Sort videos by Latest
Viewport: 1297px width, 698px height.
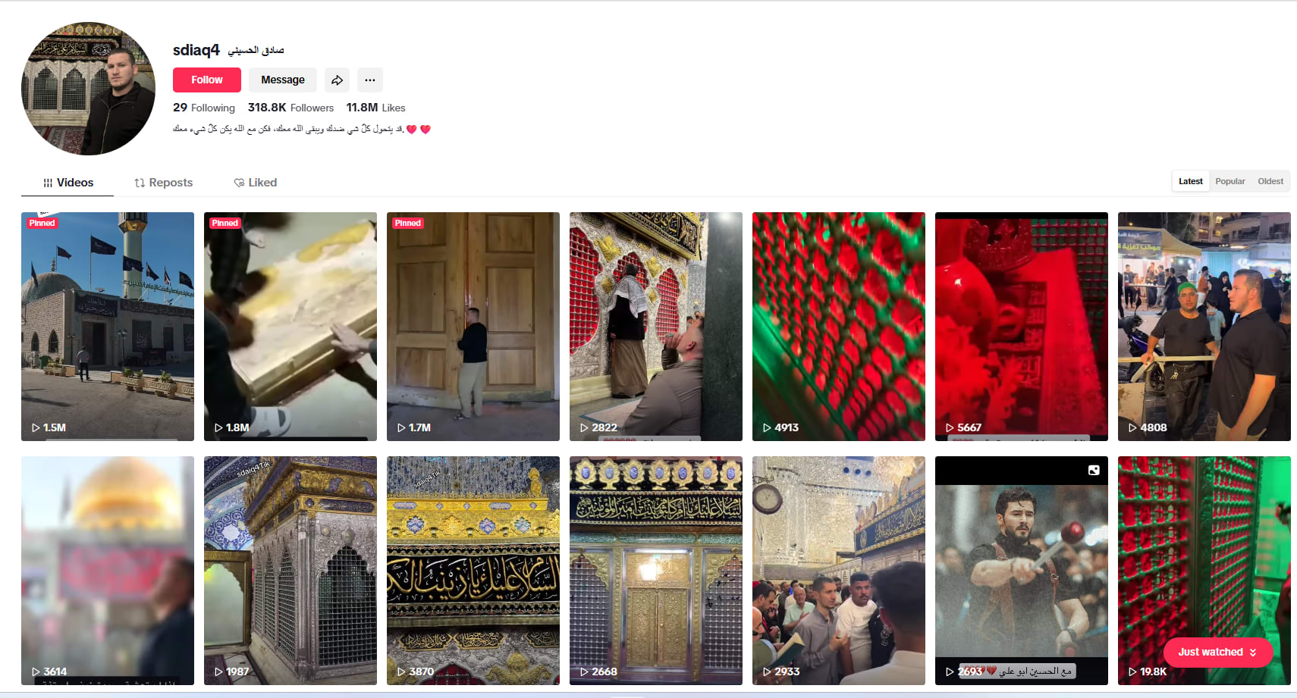coord(1190,181)
